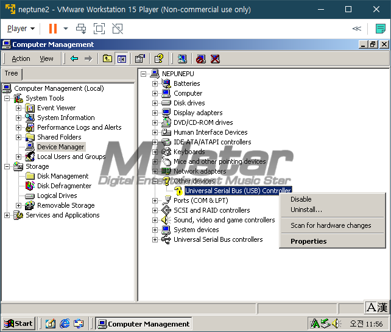
Task: Click the Send Ctrl+Alt+Del icon in the VMware toolbar
Action: pyautogui.click(x=81, y=29)
